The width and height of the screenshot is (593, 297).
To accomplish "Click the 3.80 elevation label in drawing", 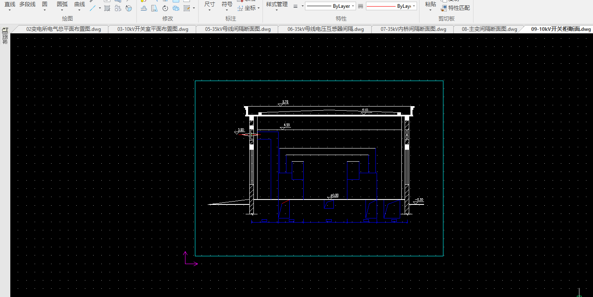I will tap(241, 130).
